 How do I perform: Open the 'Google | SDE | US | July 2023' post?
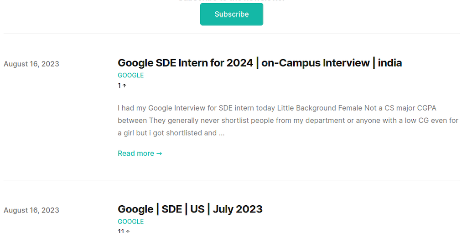[190, 209]
